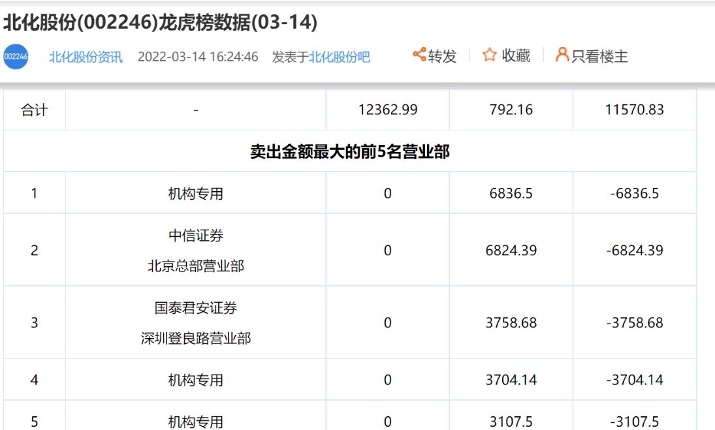
Task: Click the dash cell in 合计 row
Action: click(196, 110)
